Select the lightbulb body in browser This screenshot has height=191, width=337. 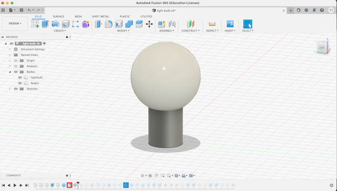36,77
